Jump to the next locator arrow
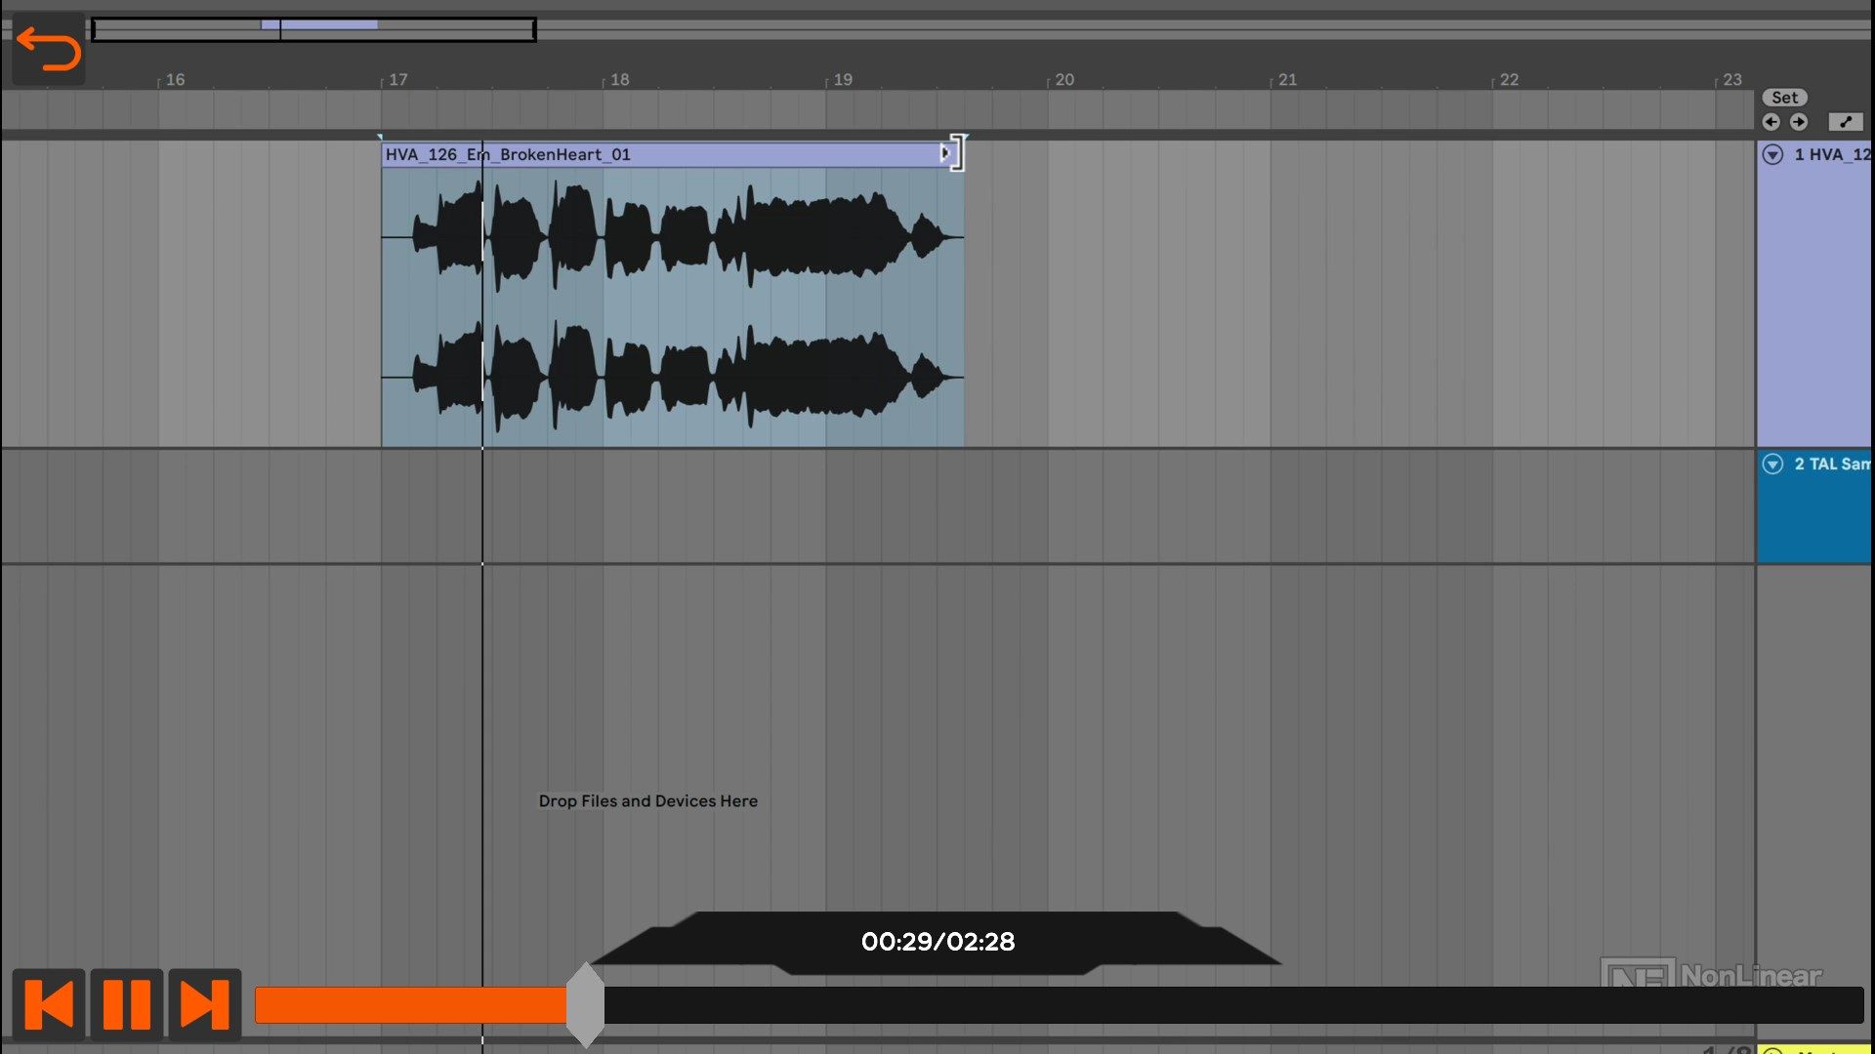1875x1054 pixels. [x=1799, y=122]
